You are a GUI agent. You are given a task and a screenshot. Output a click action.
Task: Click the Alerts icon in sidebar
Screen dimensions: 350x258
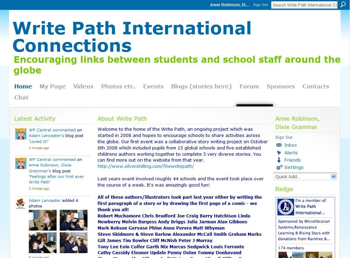click(x=279, y=153)
